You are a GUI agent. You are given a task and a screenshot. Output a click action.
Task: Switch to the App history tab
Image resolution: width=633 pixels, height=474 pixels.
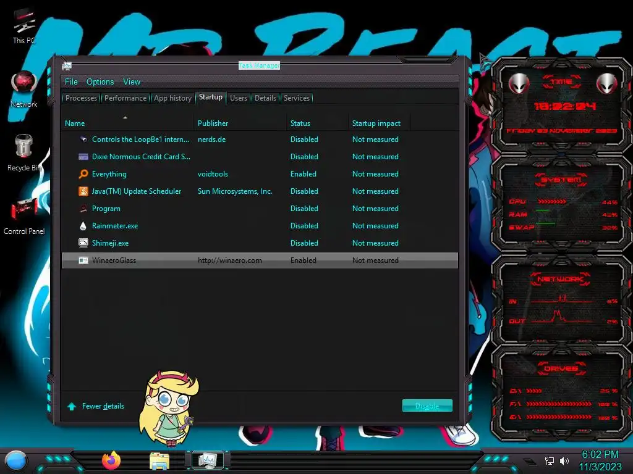pyautogui.click(x=173, y=98)
